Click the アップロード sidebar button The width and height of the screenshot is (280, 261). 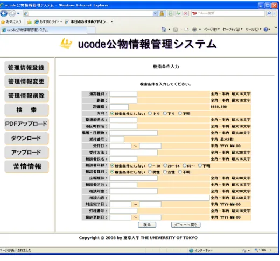coord(26,153)
